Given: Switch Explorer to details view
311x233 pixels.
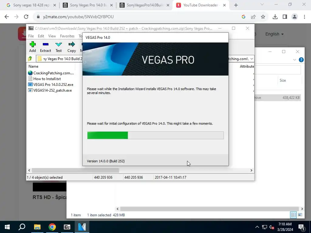Looking at the screenshot, I should pyautogui.click(x=293, y=215).
